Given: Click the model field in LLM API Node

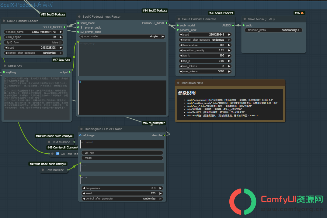Looking at the screenshot, I should point(122,158).
